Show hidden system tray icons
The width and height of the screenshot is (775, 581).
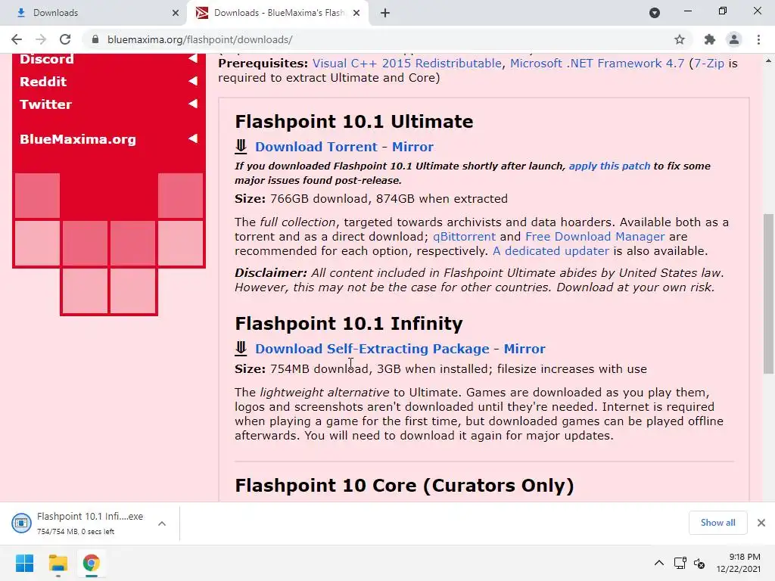(659, 563)
